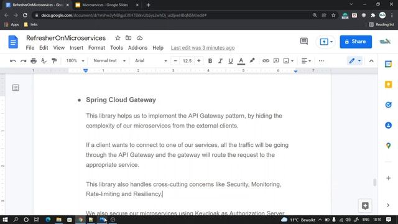Open the Tasks side panel icon
The height and width of the screenshot is (224, 398).
[x=388, y=105]
